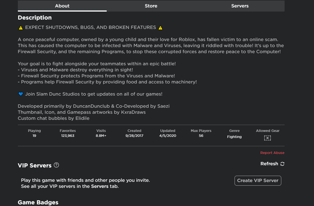Click the Created date 9/28/2017
The width and height of the screenshot is (314, 206).
pyautogui.click(x=134, y=135)
